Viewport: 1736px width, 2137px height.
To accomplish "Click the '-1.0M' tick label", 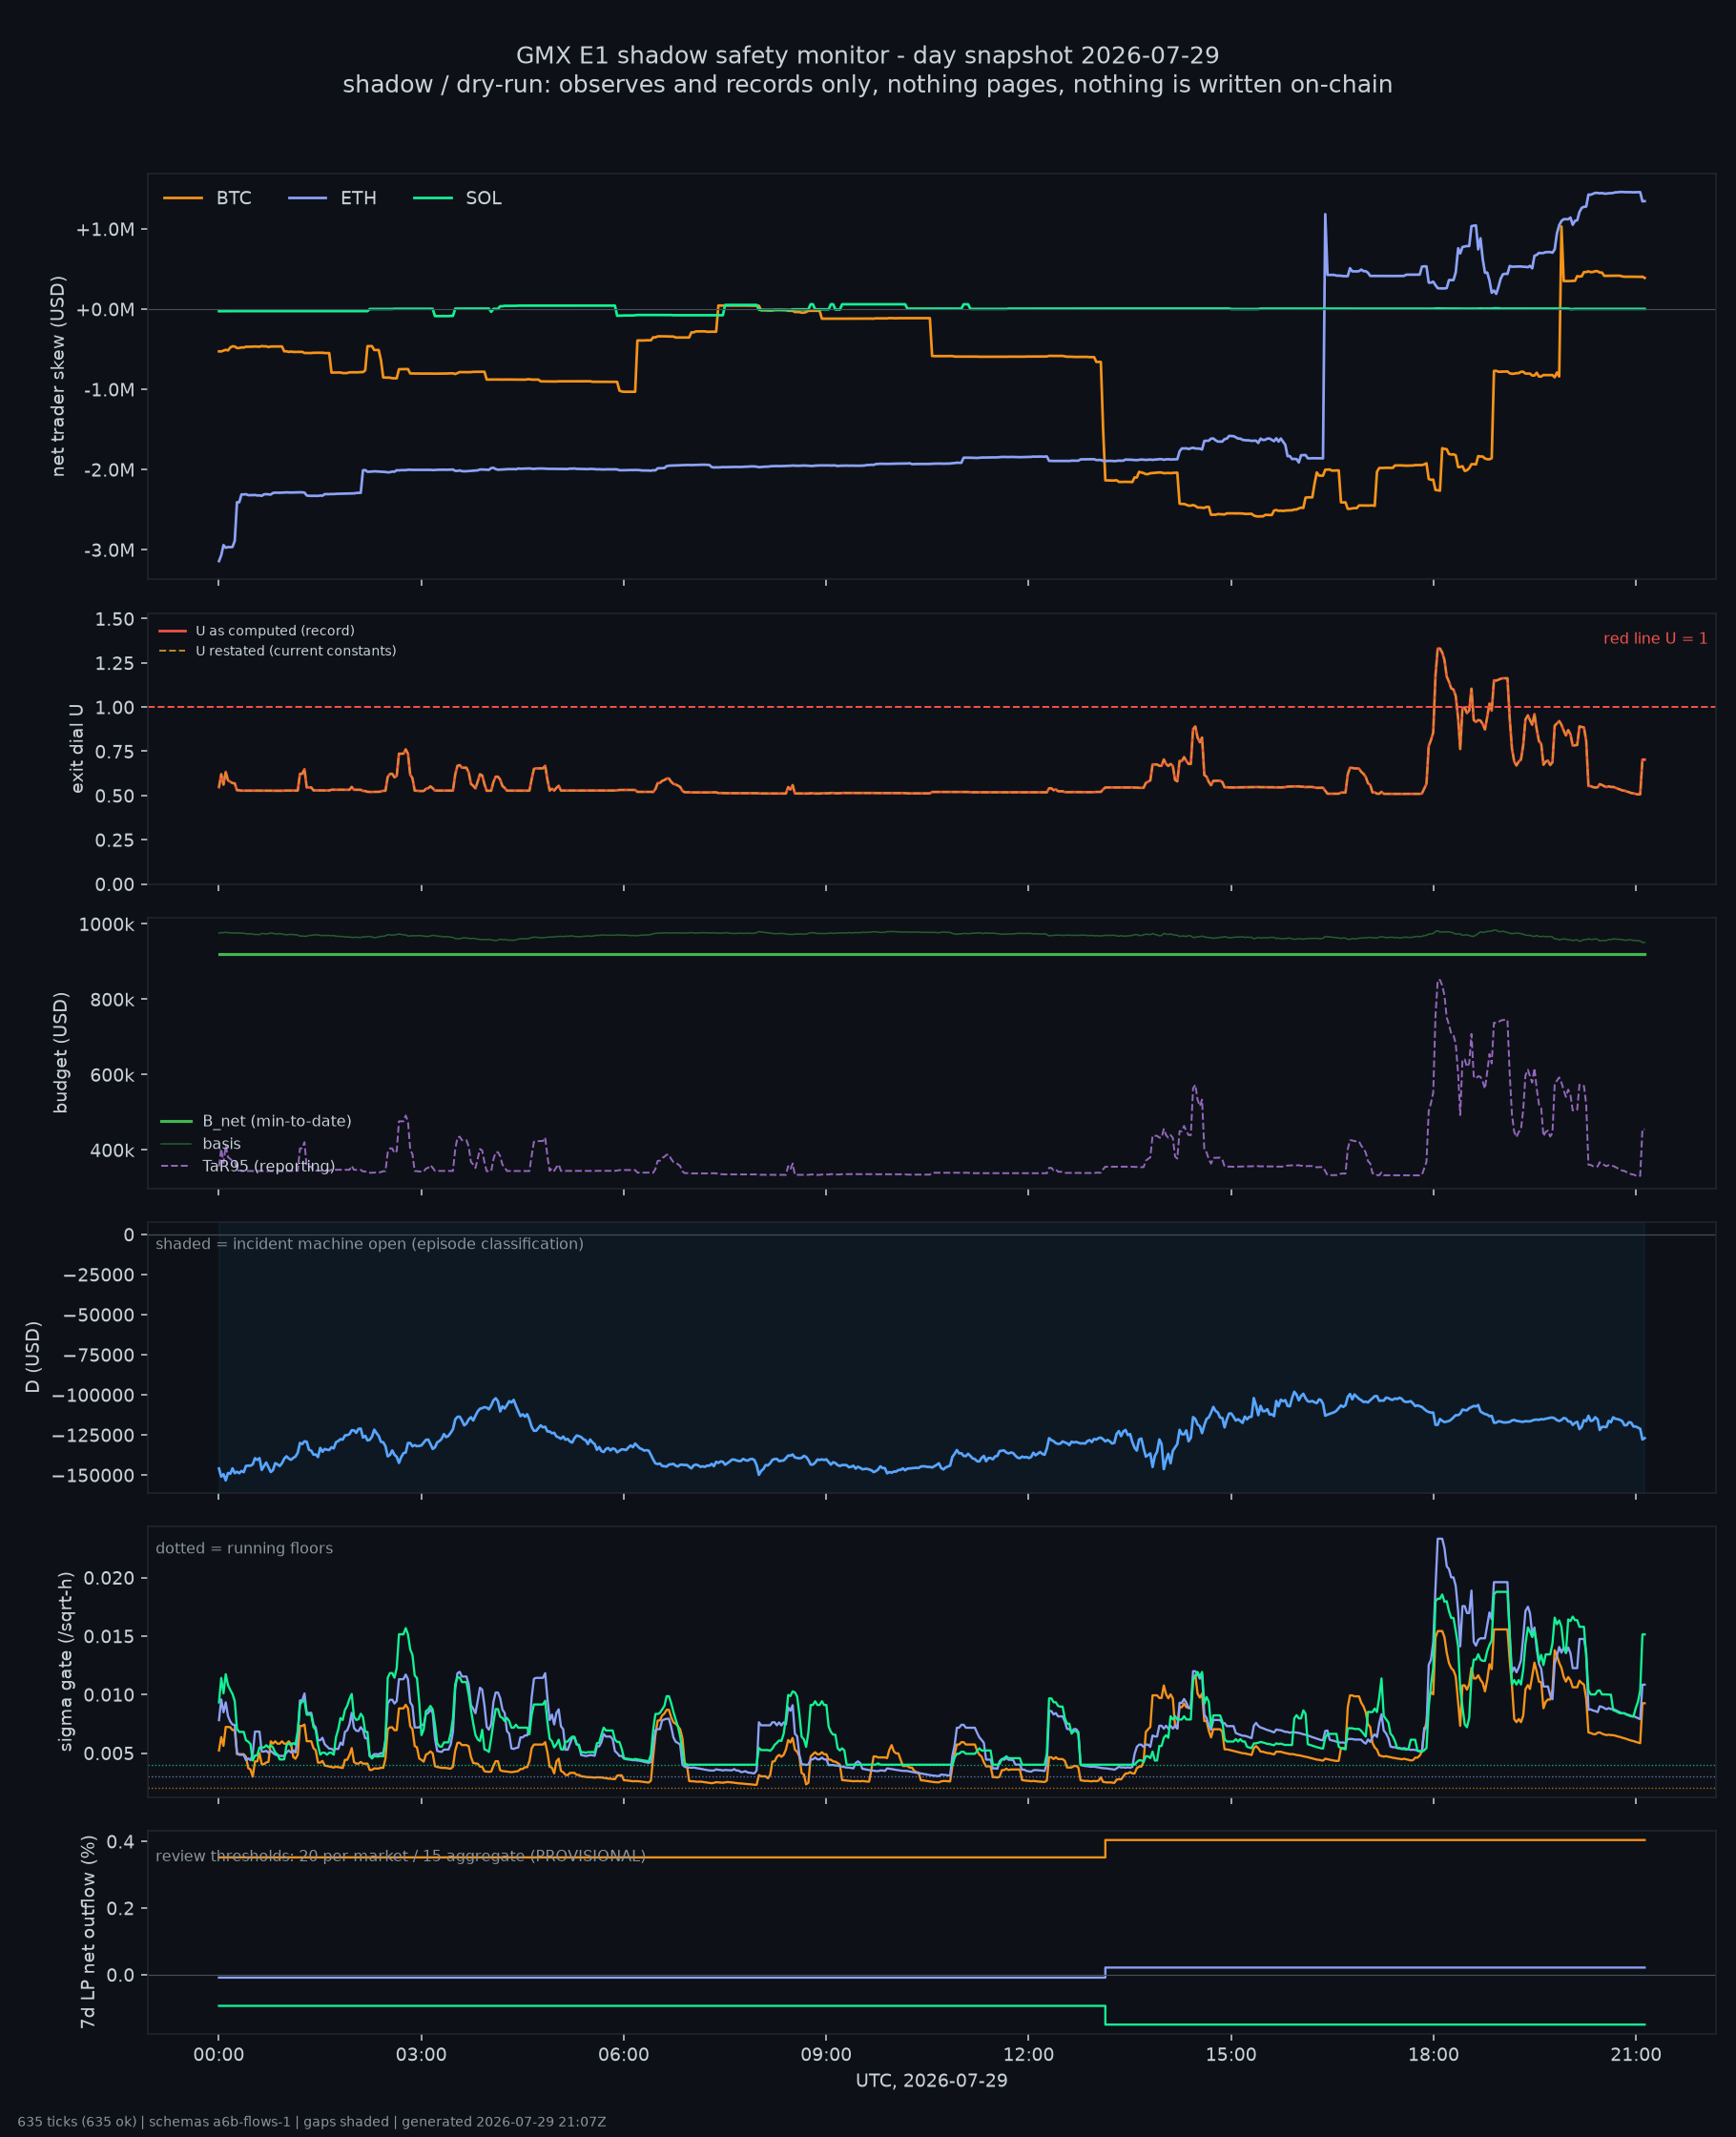I will click(x=109, y=390).
